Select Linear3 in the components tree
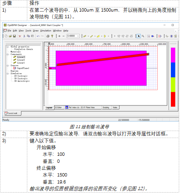The height and width of the screenshot is (193, 180). [21, 57]
